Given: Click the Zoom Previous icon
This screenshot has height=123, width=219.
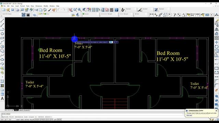Looking at the screenshot, I should coord(84,10).
